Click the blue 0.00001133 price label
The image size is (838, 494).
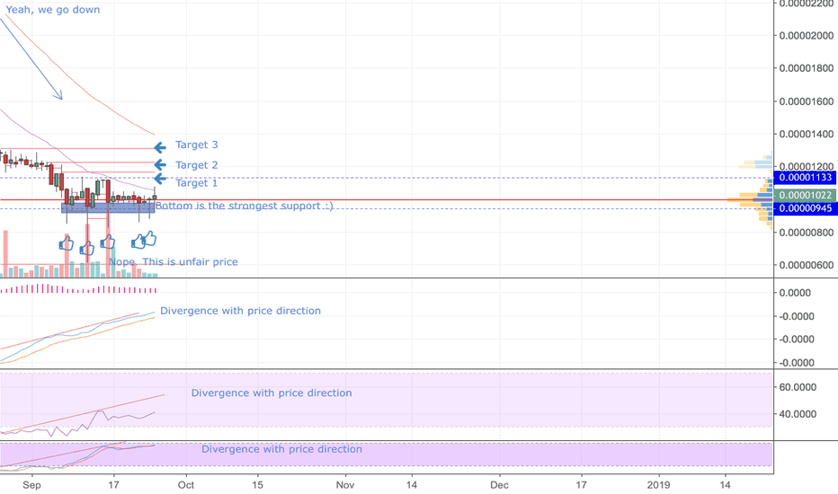[805, 177]
